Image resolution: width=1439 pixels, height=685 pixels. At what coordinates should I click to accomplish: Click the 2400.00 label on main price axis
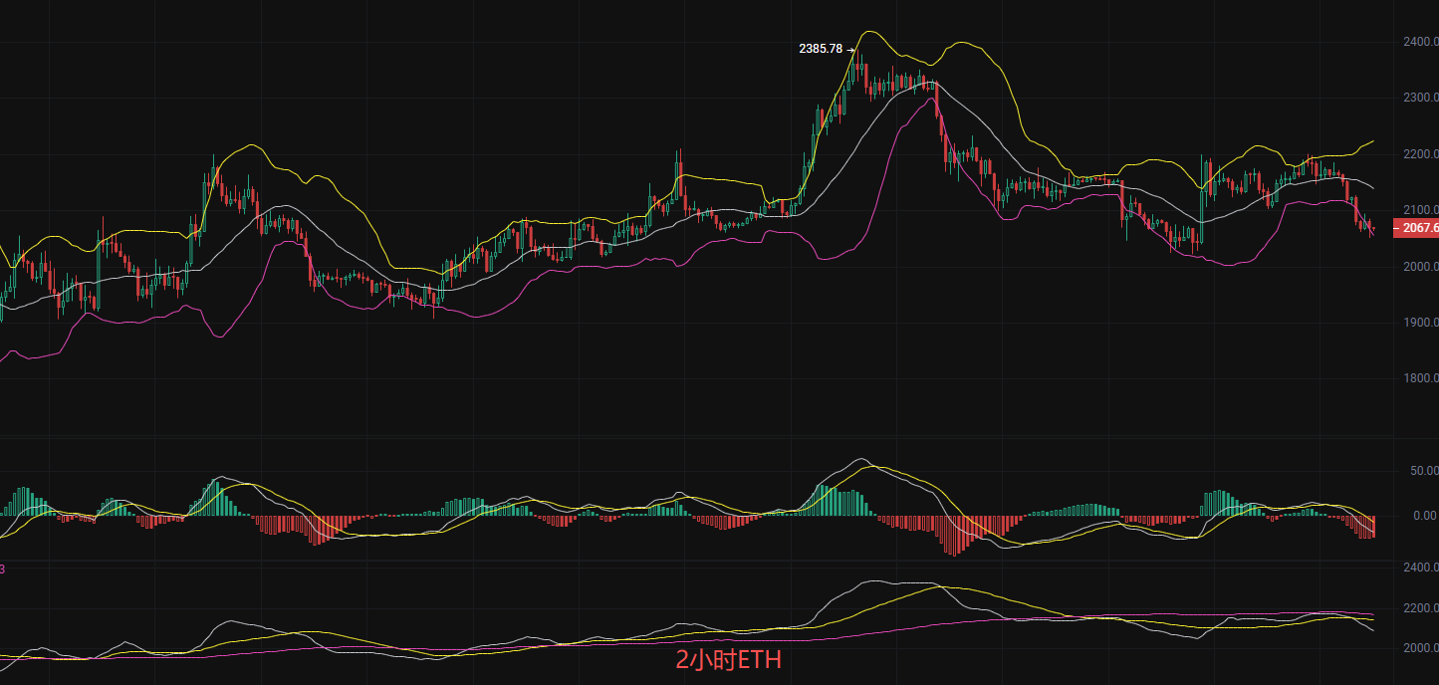pos(1419,42)
